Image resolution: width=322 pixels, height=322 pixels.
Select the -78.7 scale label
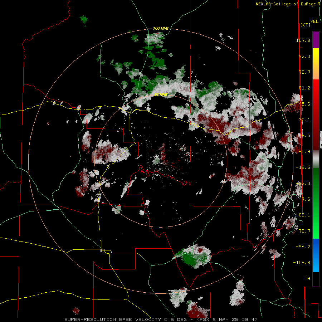click(303, 231)
